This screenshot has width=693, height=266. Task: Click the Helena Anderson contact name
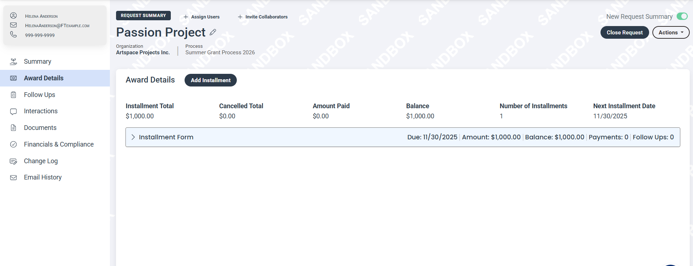point(41,16)
